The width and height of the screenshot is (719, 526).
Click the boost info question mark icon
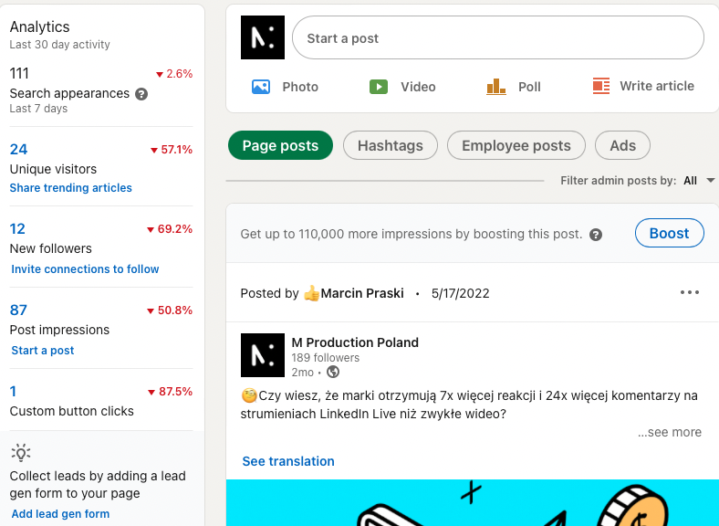pos(596,235)
